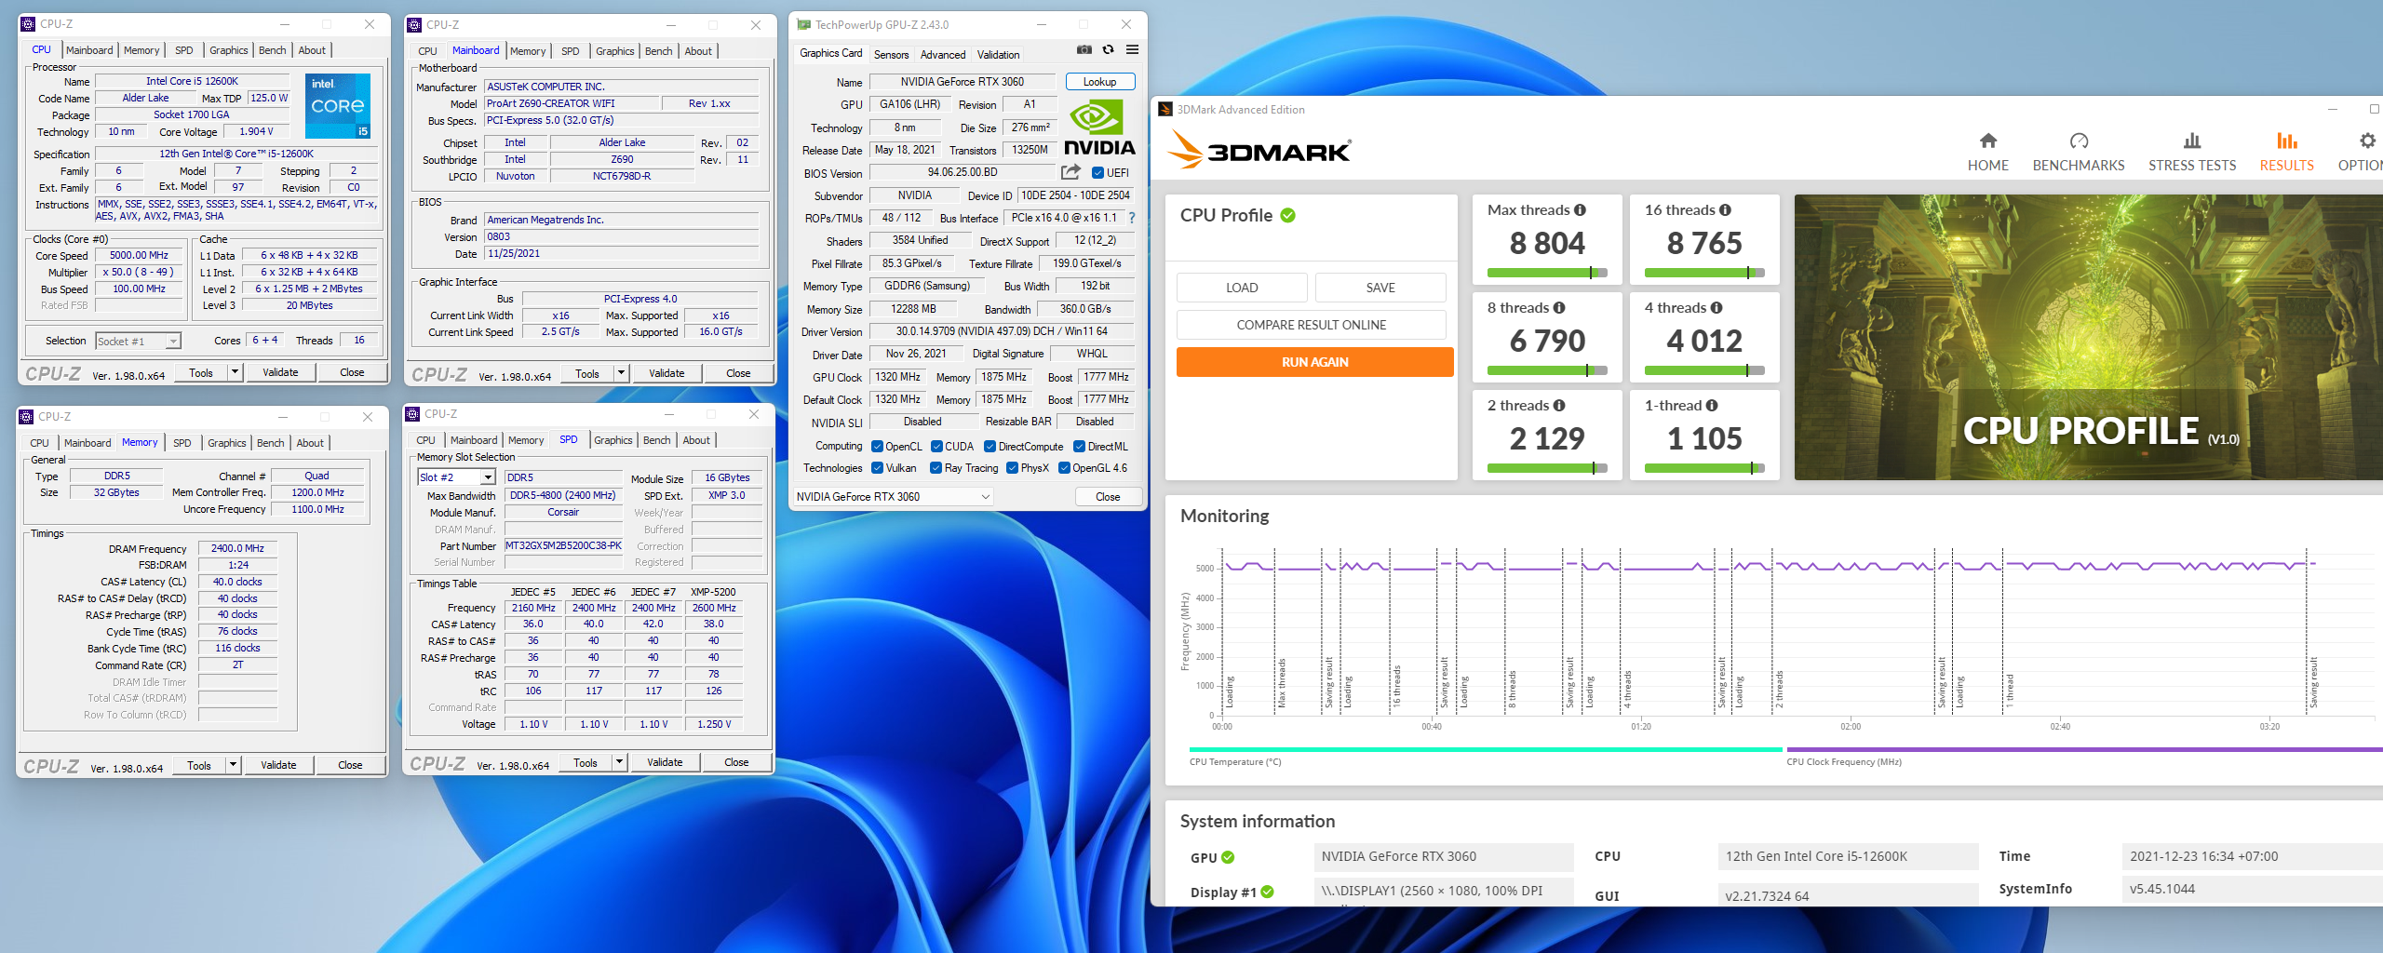
Task: Click the info icon beside Max threads
Action: coord(1580,210)
